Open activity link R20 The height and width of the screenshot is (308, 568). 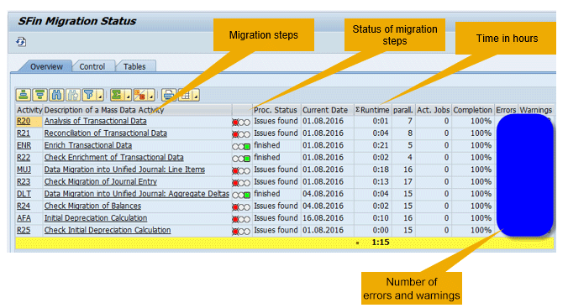click(x=24, y=121)
